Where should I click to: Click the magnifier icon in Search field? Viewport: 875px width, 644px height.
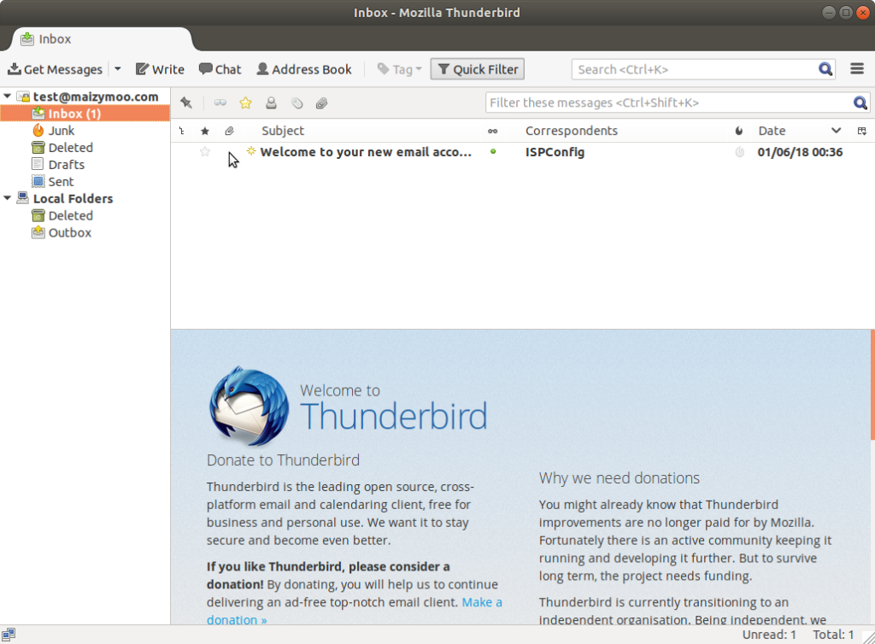[x=825, y=69]
